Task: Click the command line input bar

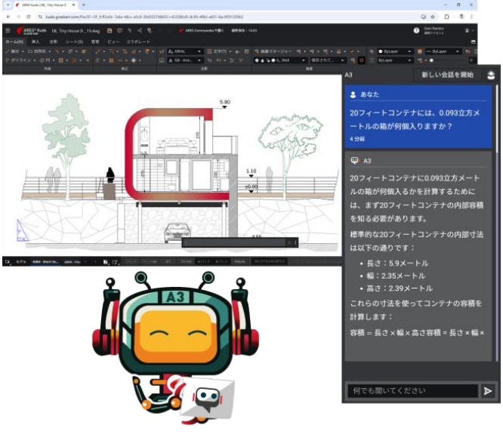Action: pyautogui.click(x=240, y=242)
